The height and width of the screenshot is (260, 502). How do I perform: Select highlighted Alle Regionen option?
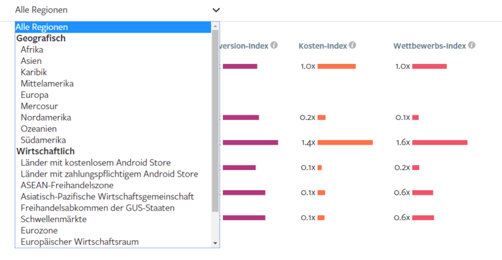tap(113, 27)
